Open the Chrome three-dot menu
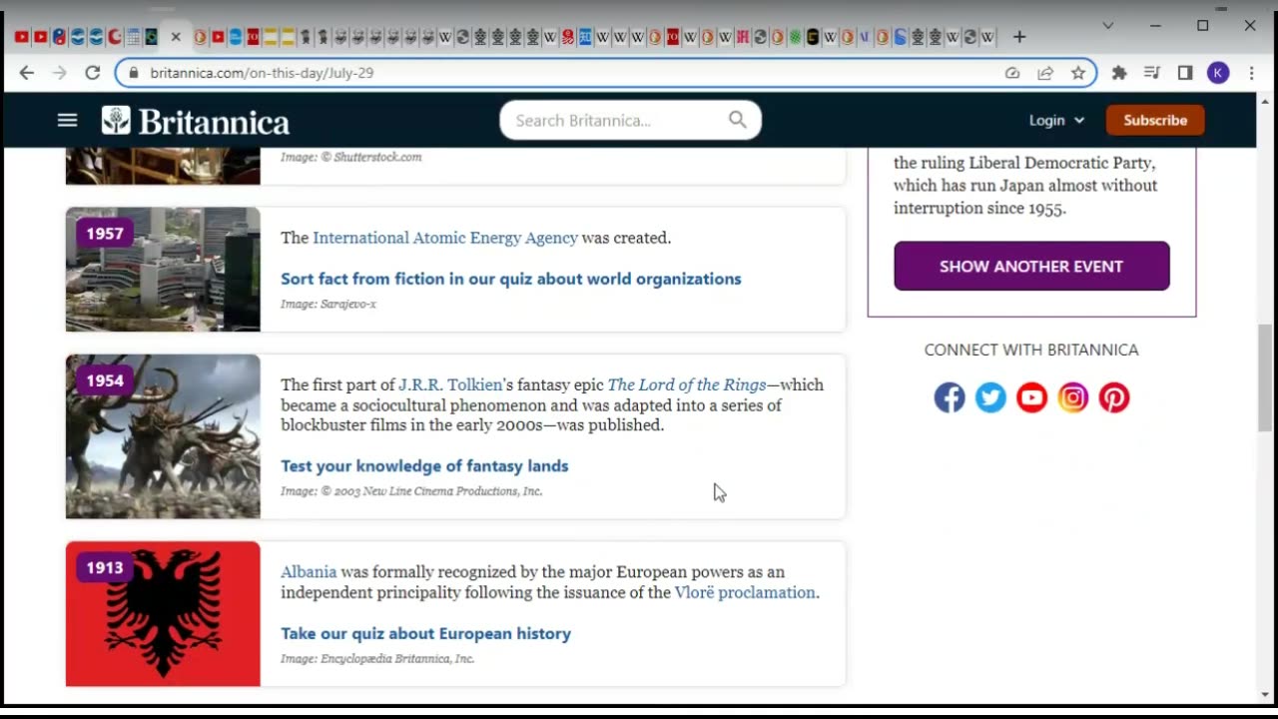Image resolution: width=1278 pixels, height=719 pixels. (1251, 73)
